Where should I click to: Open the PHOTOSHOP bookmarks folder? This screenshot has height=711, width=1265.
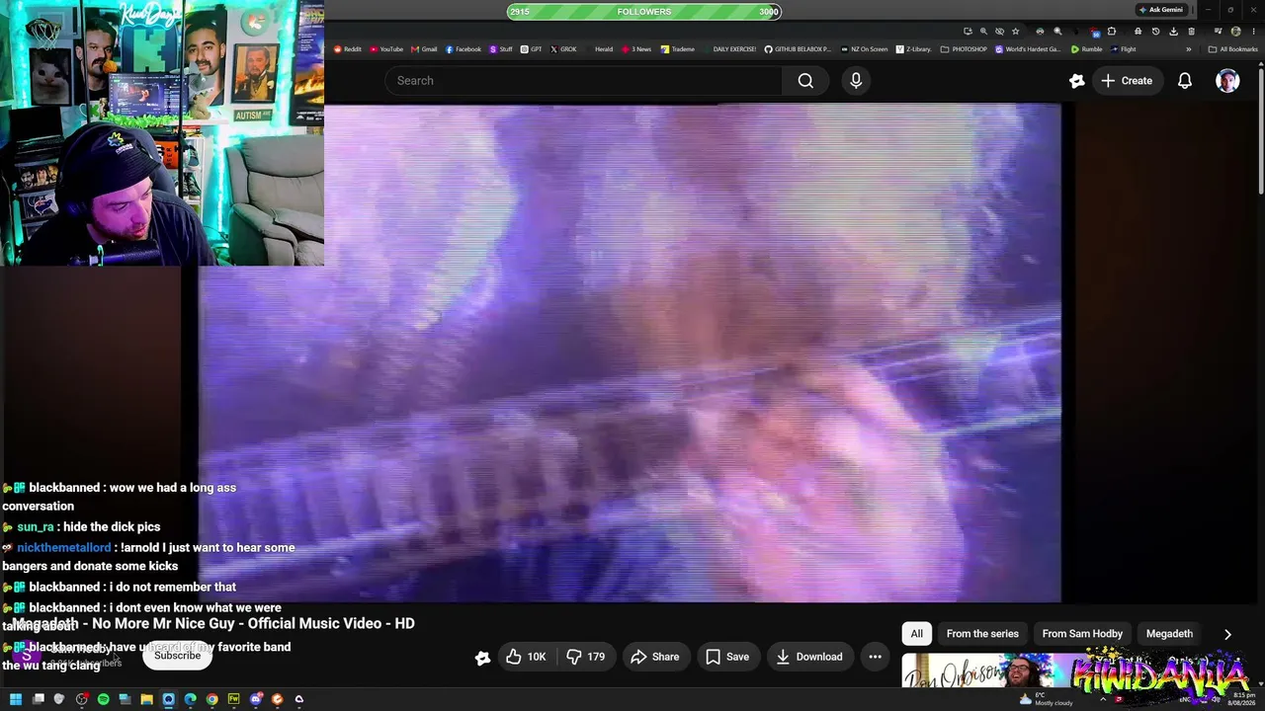[x=964, y=49]
